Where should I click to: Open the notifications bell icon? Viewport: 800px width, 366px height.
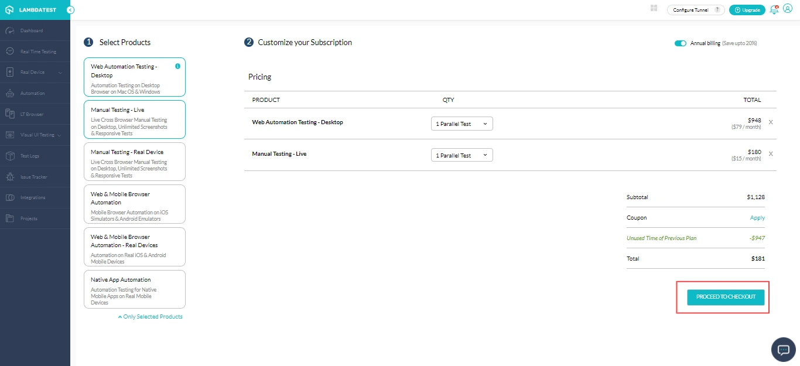774,9
